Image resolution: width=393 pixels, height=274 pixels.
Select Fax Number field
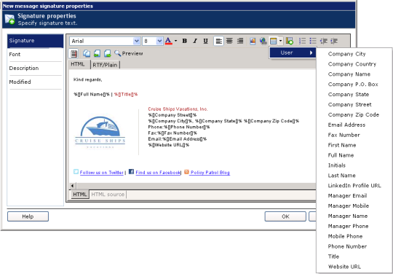pos(344,135)
